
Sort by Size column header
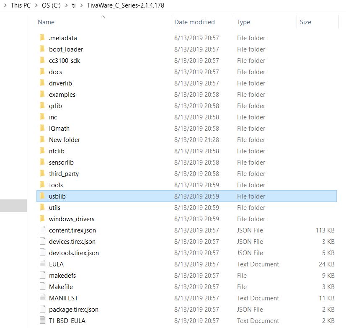pos(305,22)
